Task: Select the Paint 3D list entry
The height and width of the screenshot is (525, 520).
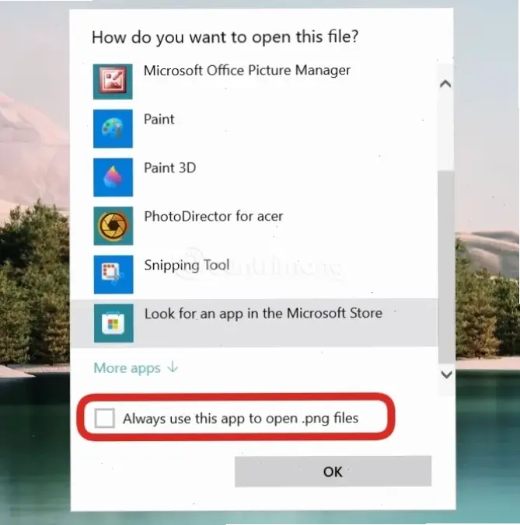Action: (x=253, y=177)
